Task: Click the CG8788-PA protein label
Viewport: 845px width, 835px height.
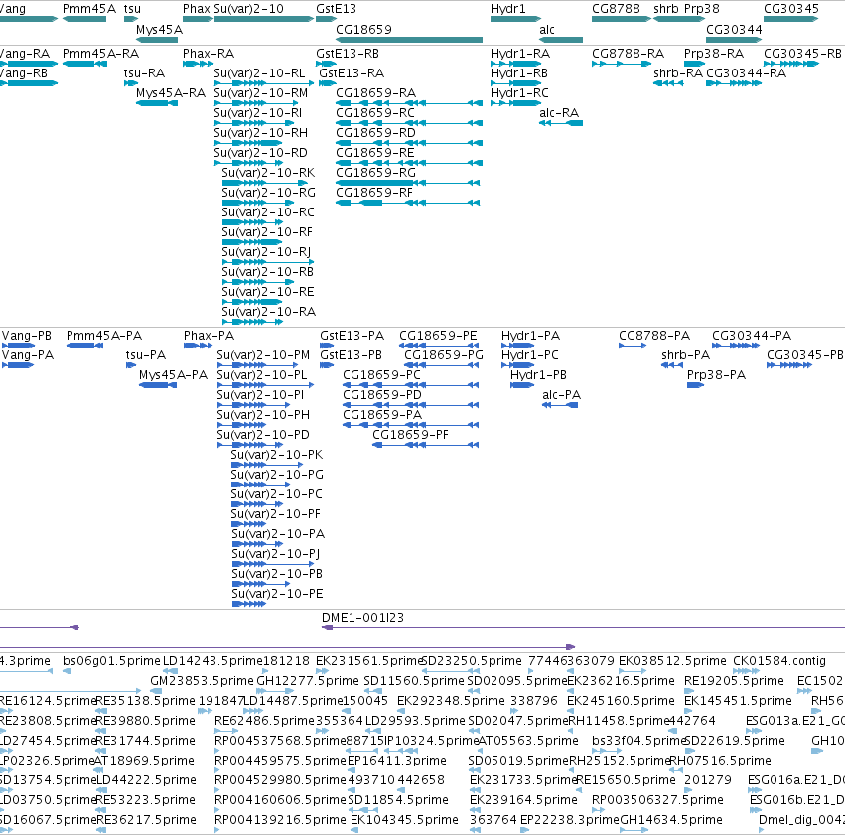Action: [654, 336]
